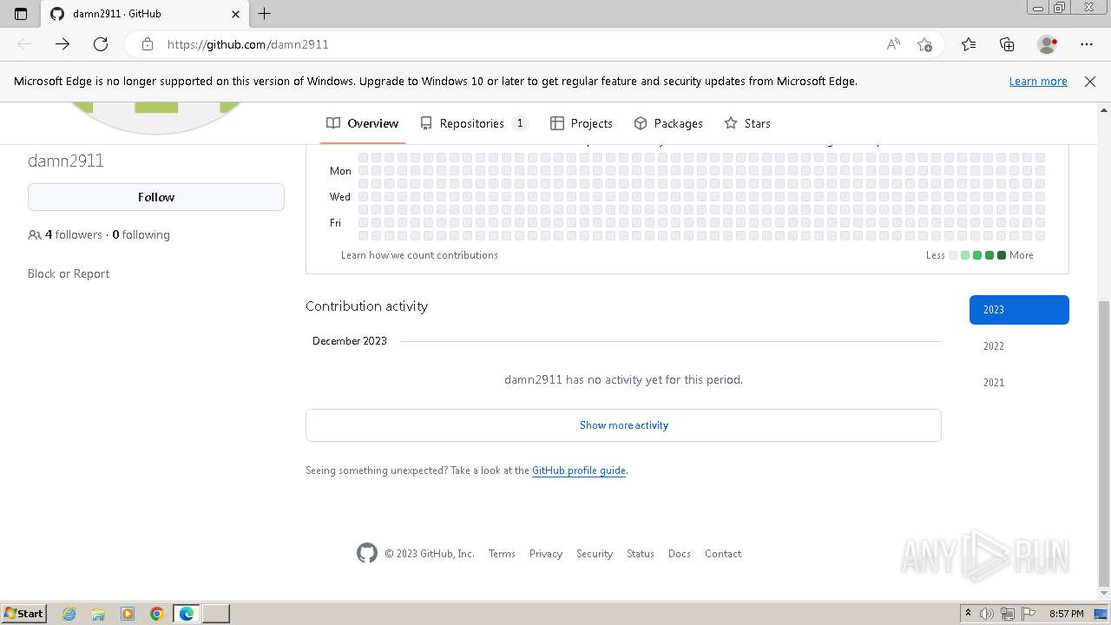Select the Overview tab
The image size is (1111, 625).
point(363,123)
